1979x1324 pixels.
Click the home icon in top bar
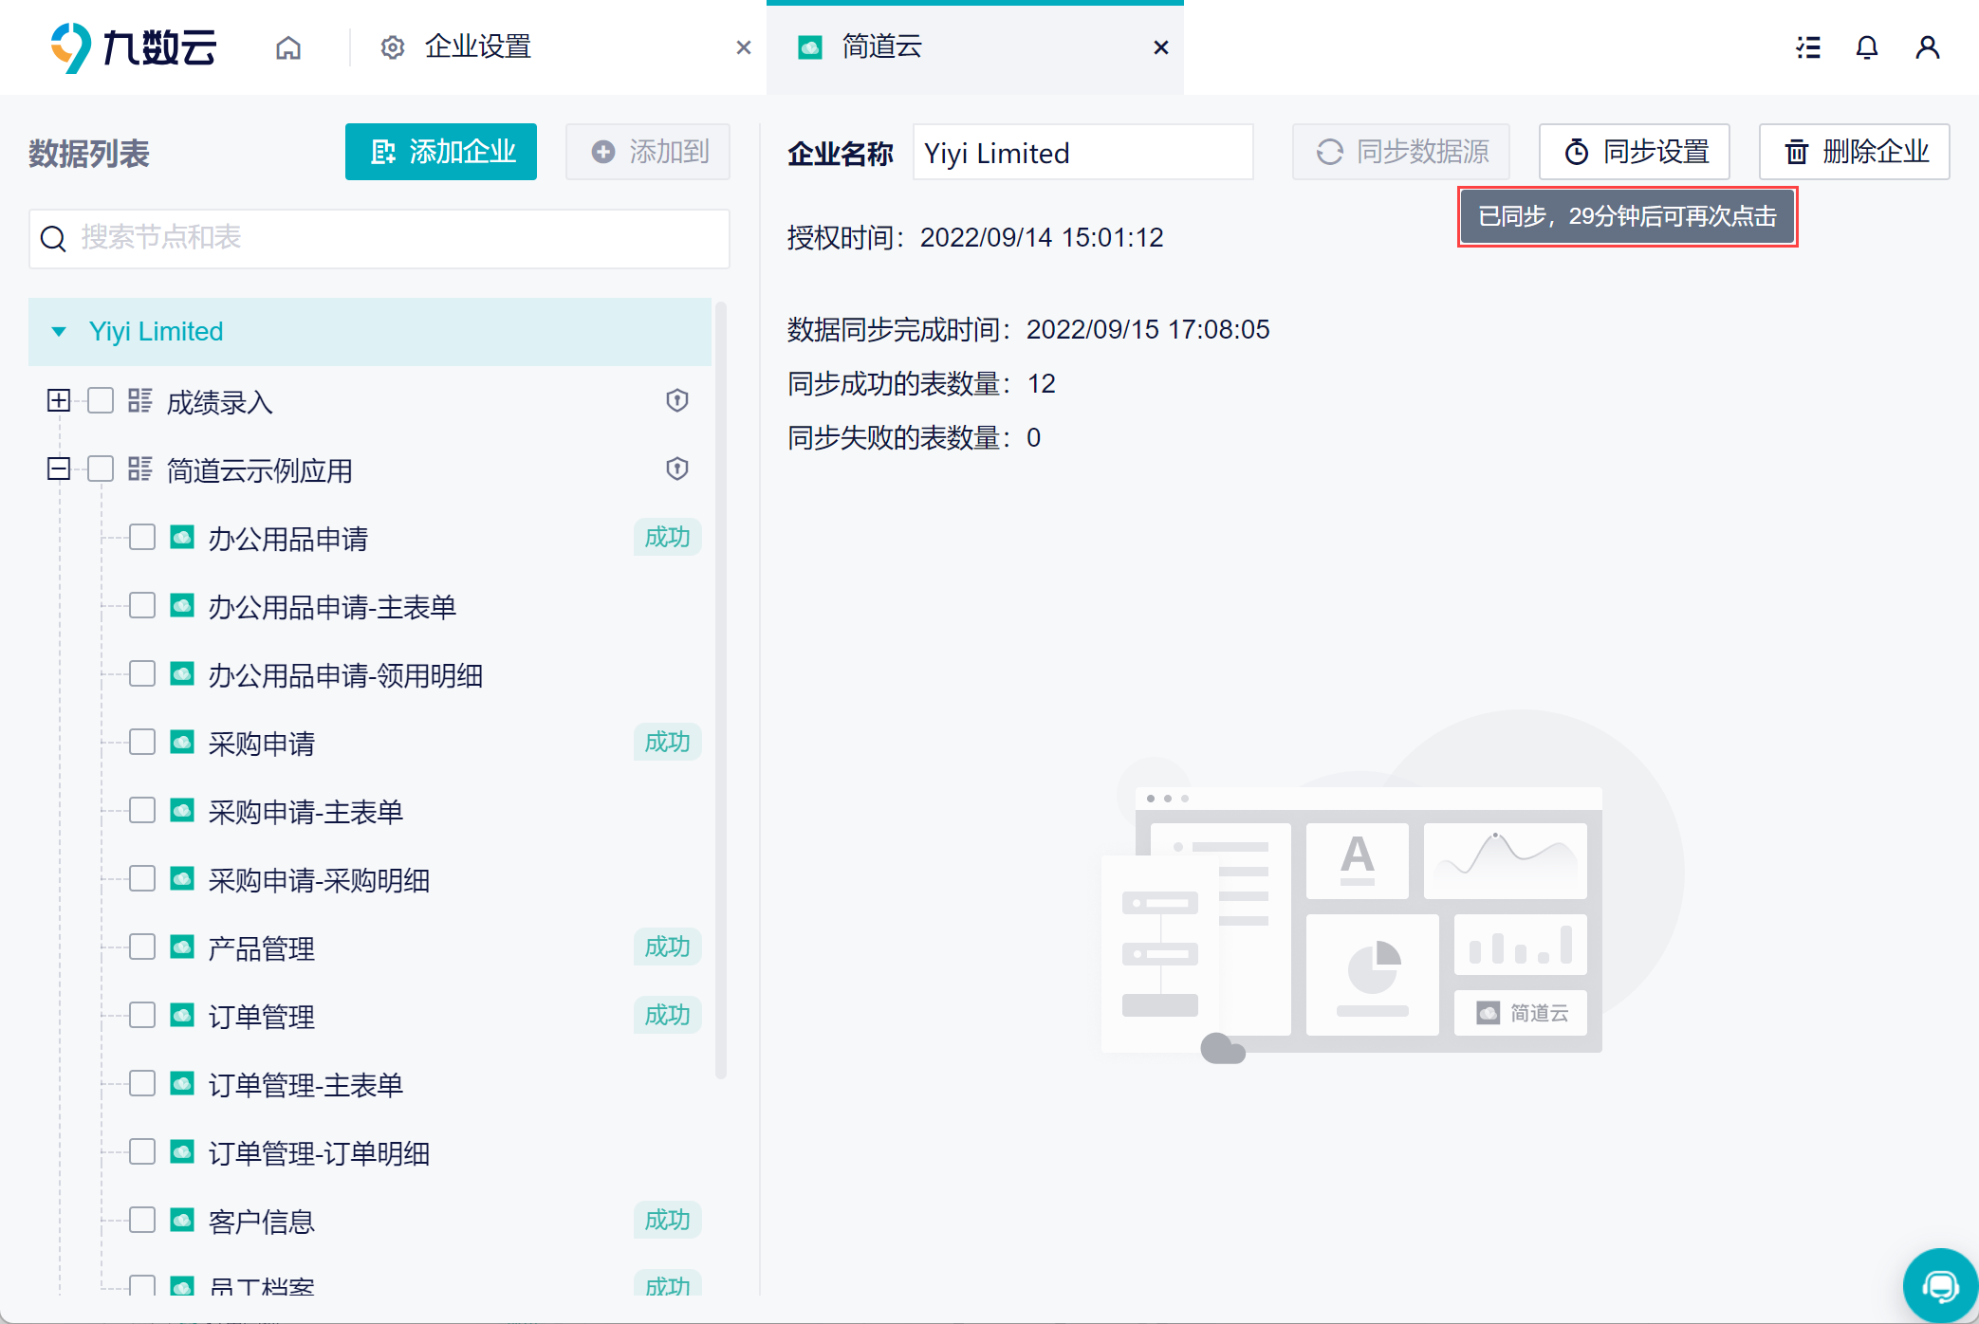288,47
